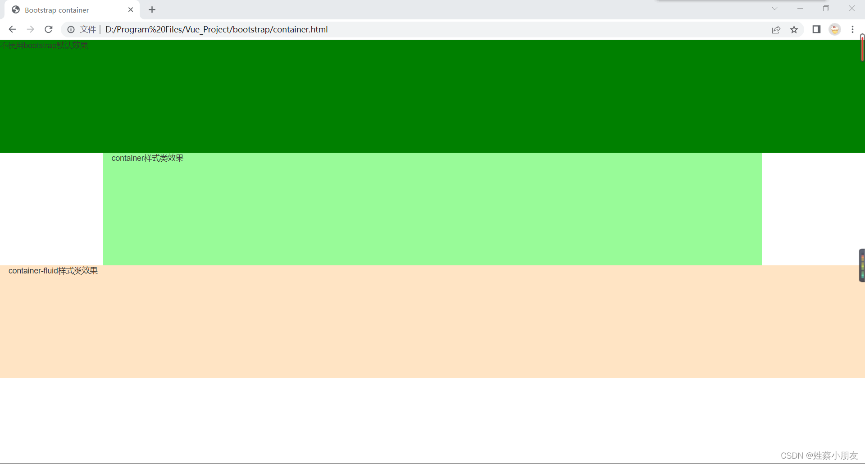Image resolution: width=865 pixels, height=464 pixels.
Task: Bookmark this page with star icon
Action: [794, 29]
